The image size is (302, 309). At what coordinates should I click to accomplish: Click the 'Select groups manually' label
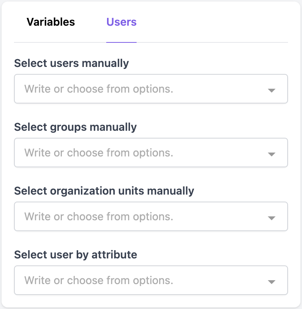75,127
